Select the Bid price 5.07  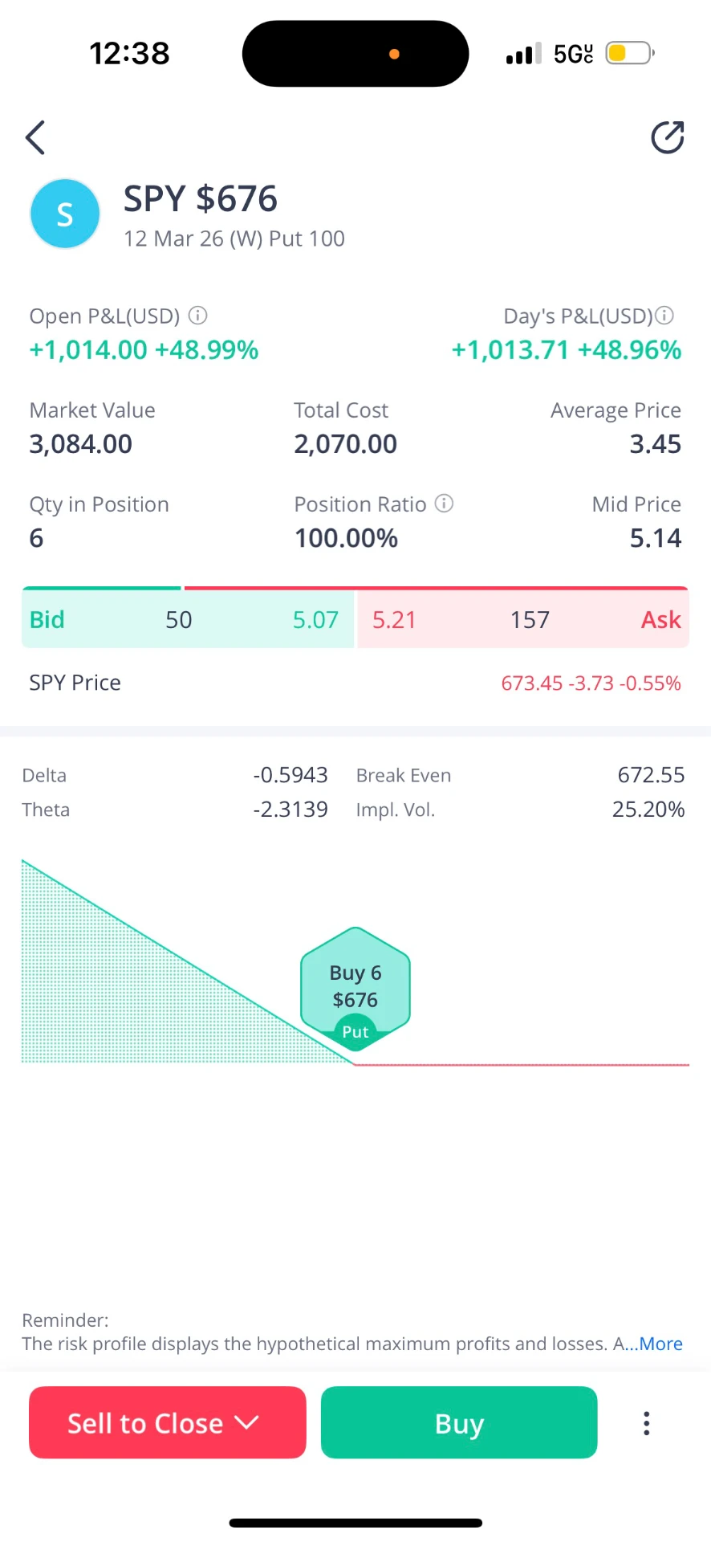click(315, 619)
